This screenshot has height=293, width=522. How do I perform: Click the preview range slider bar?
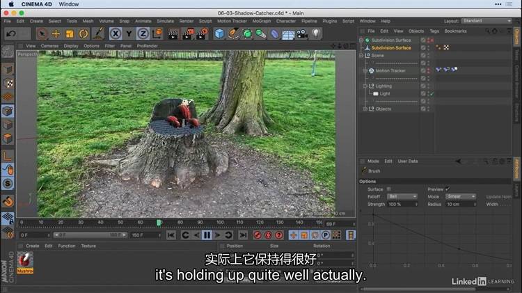[90, 235]
